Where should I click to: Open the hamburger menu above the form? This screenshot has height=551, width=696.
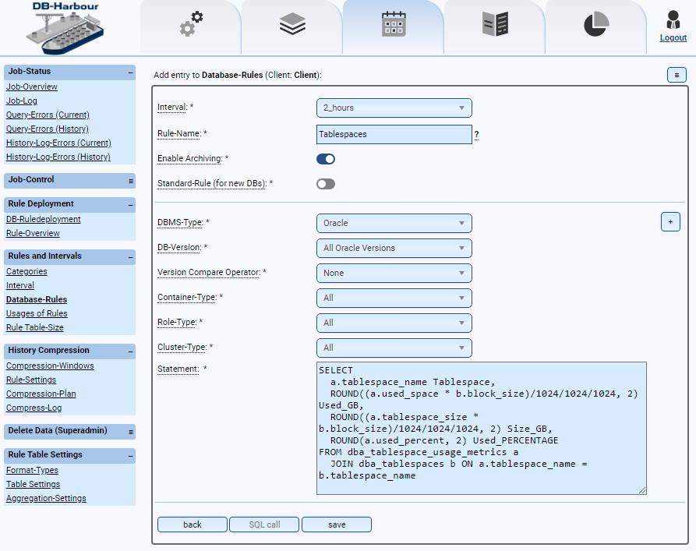[x=675, y=74]
